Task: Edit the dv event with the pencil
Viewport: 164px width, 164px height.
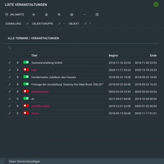Action: [x=9, y=99]
